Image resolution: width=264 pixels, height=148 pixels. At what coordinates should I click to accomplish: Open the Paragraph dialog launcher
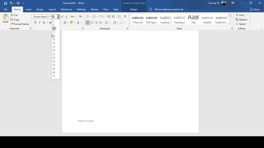coord(127,29)
